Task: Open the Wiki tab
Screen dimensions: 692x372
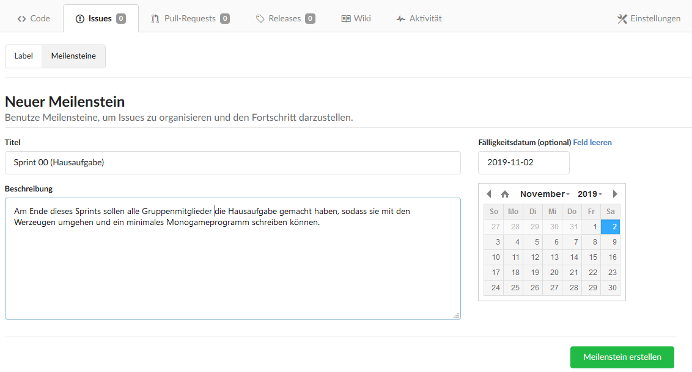Action: (356, 18)
